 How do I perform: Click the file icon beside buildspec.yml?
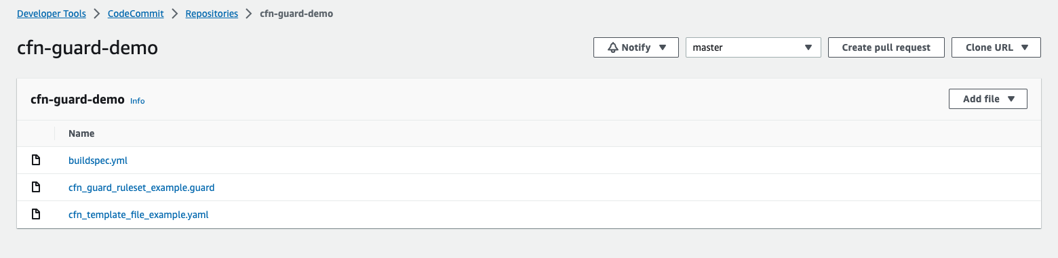36,160
